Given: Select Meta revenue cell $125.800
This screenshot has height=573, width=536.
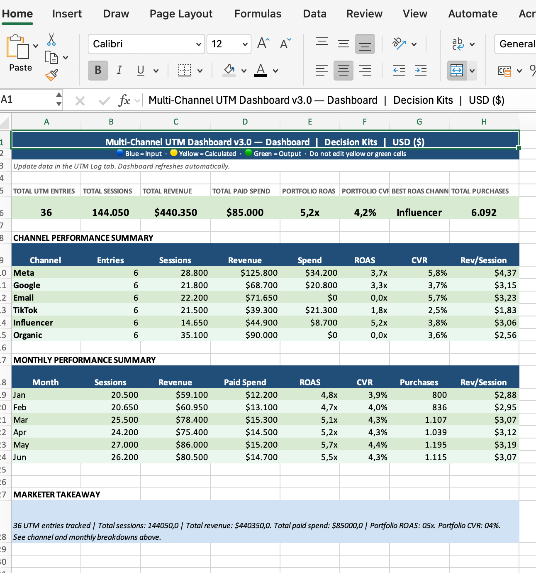Looking at the screenshot, I should (245, 273).
